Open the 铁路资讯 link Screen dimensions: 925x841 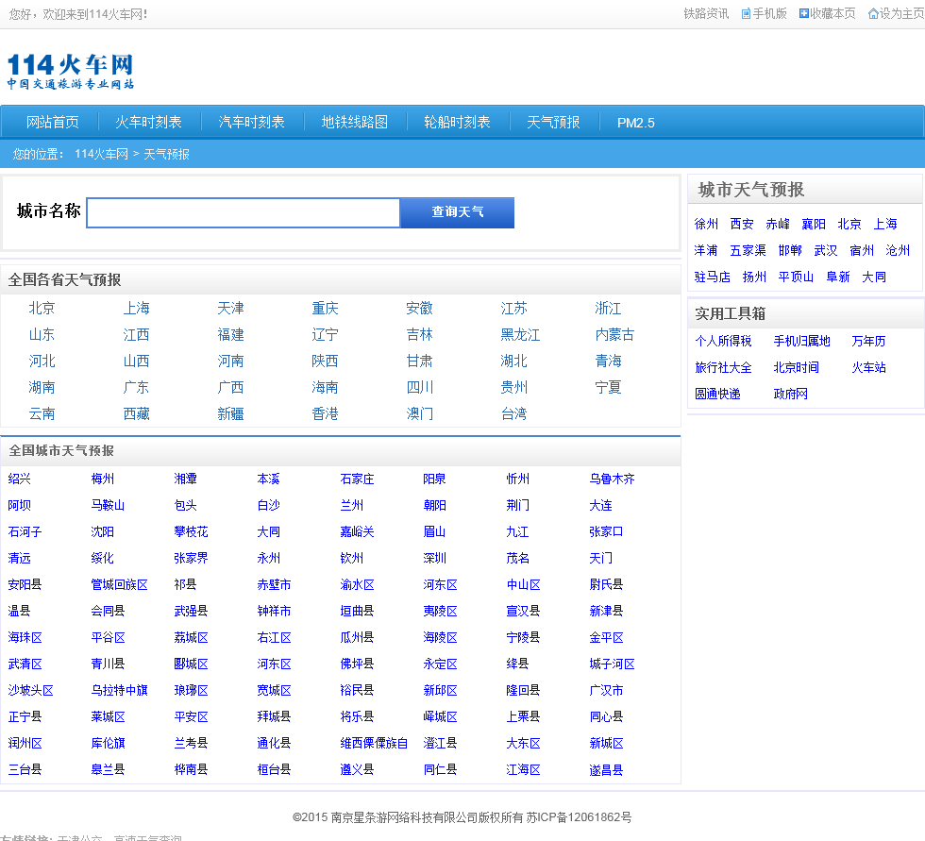(x=706, y=13)
